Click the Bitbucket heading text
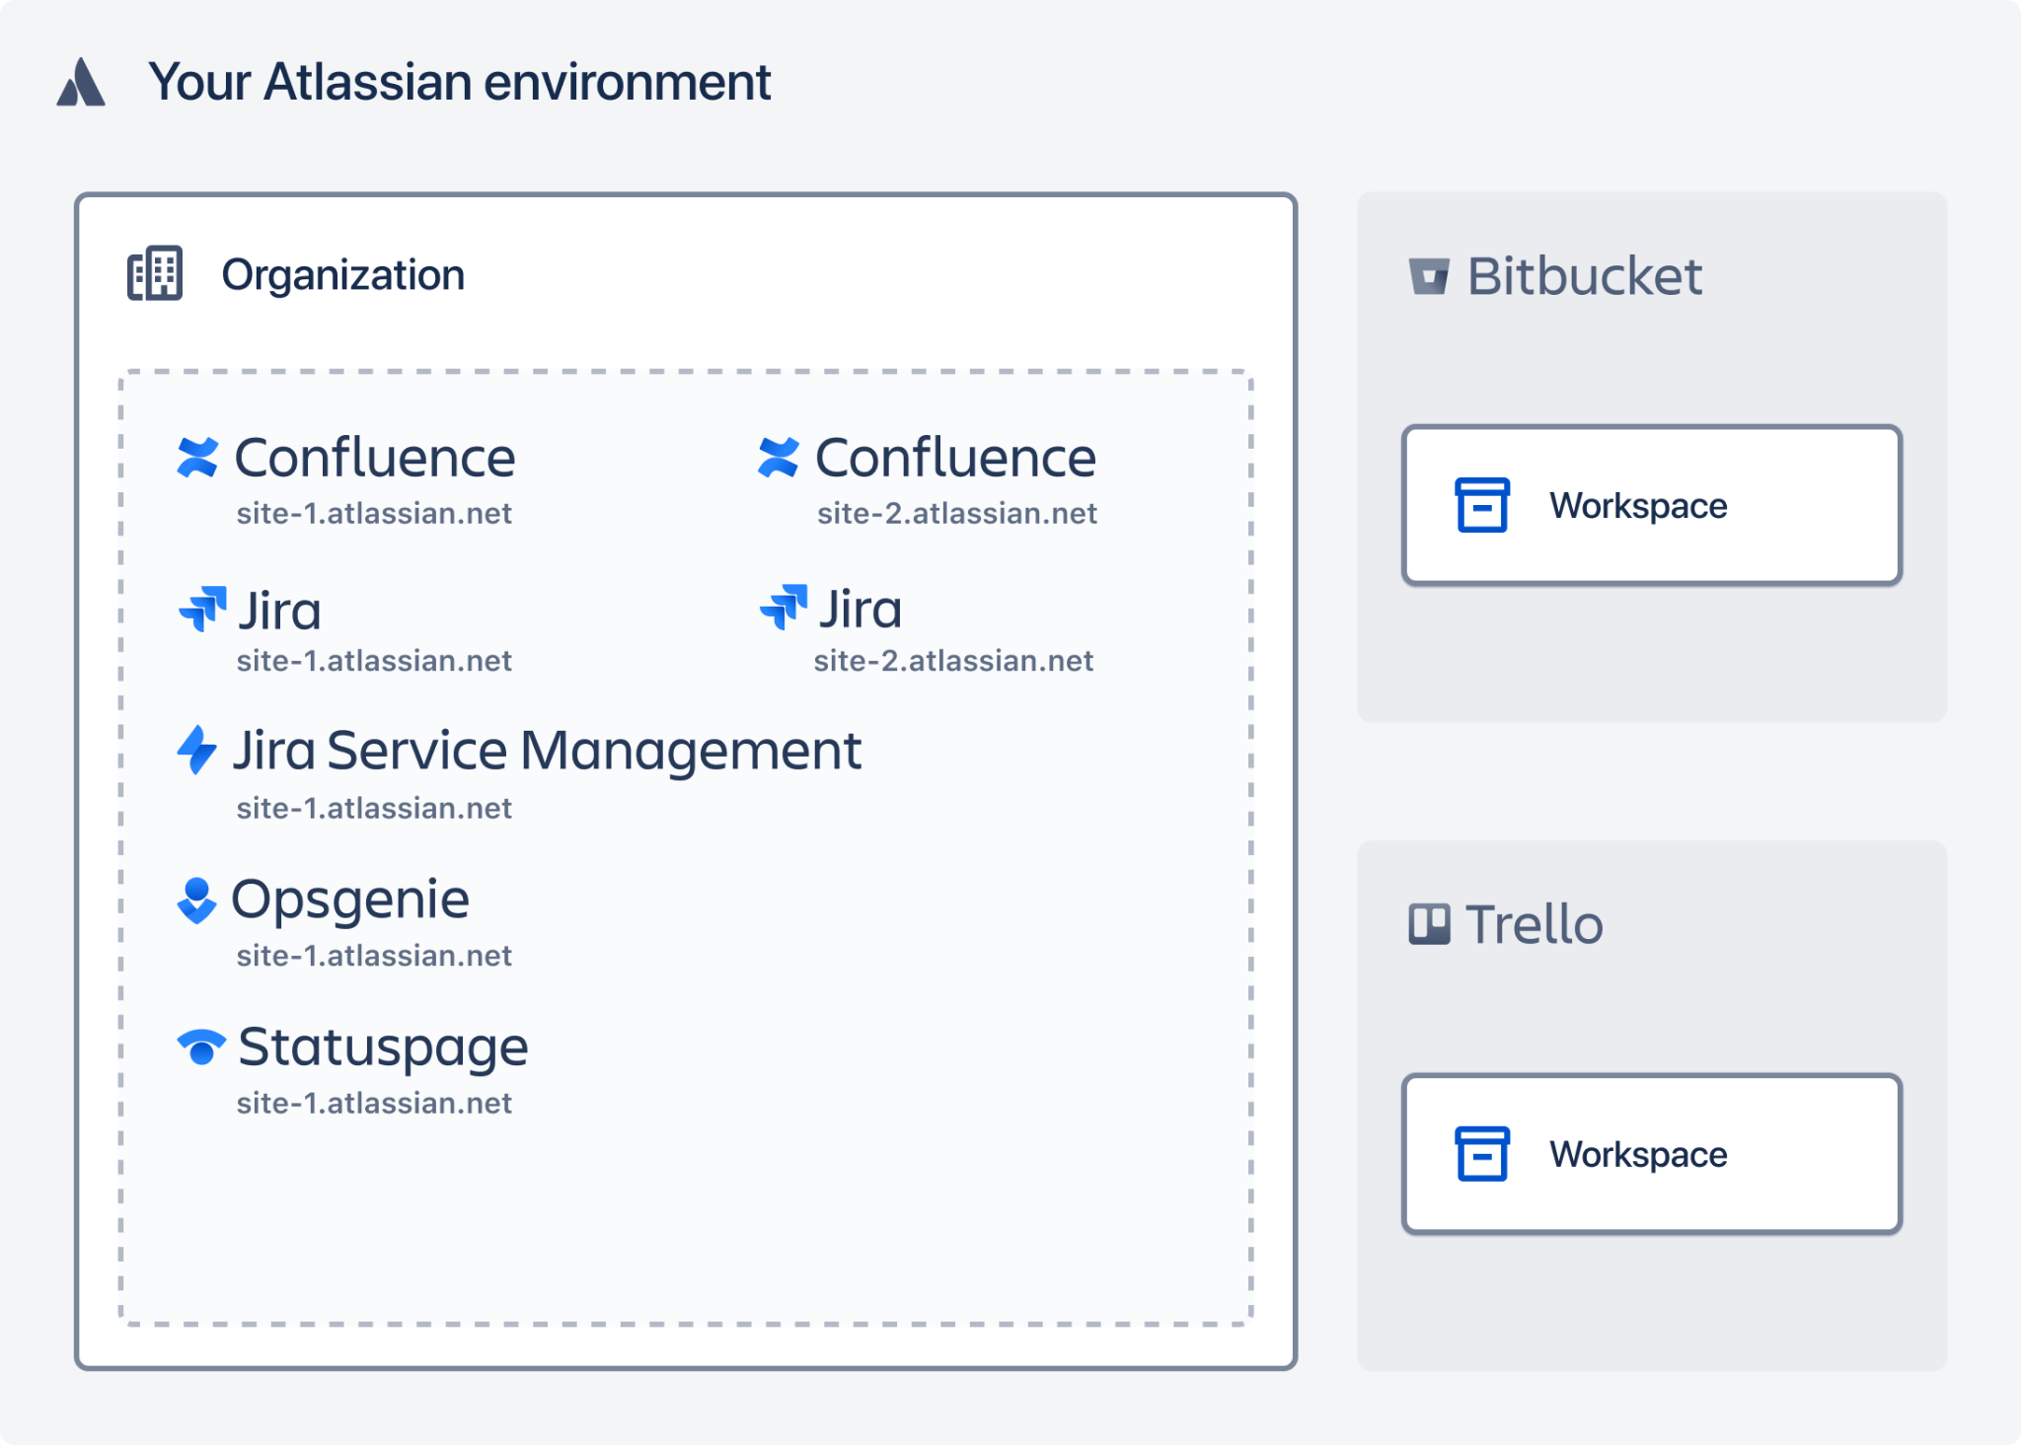 click(1585, 276)
